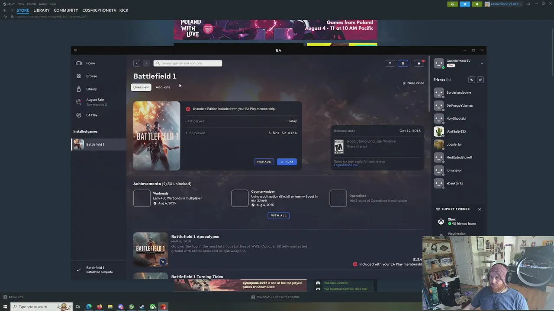Toggle friends list visibility eye icon
This screenshot has width=554, height=311.
pos(472,79)
